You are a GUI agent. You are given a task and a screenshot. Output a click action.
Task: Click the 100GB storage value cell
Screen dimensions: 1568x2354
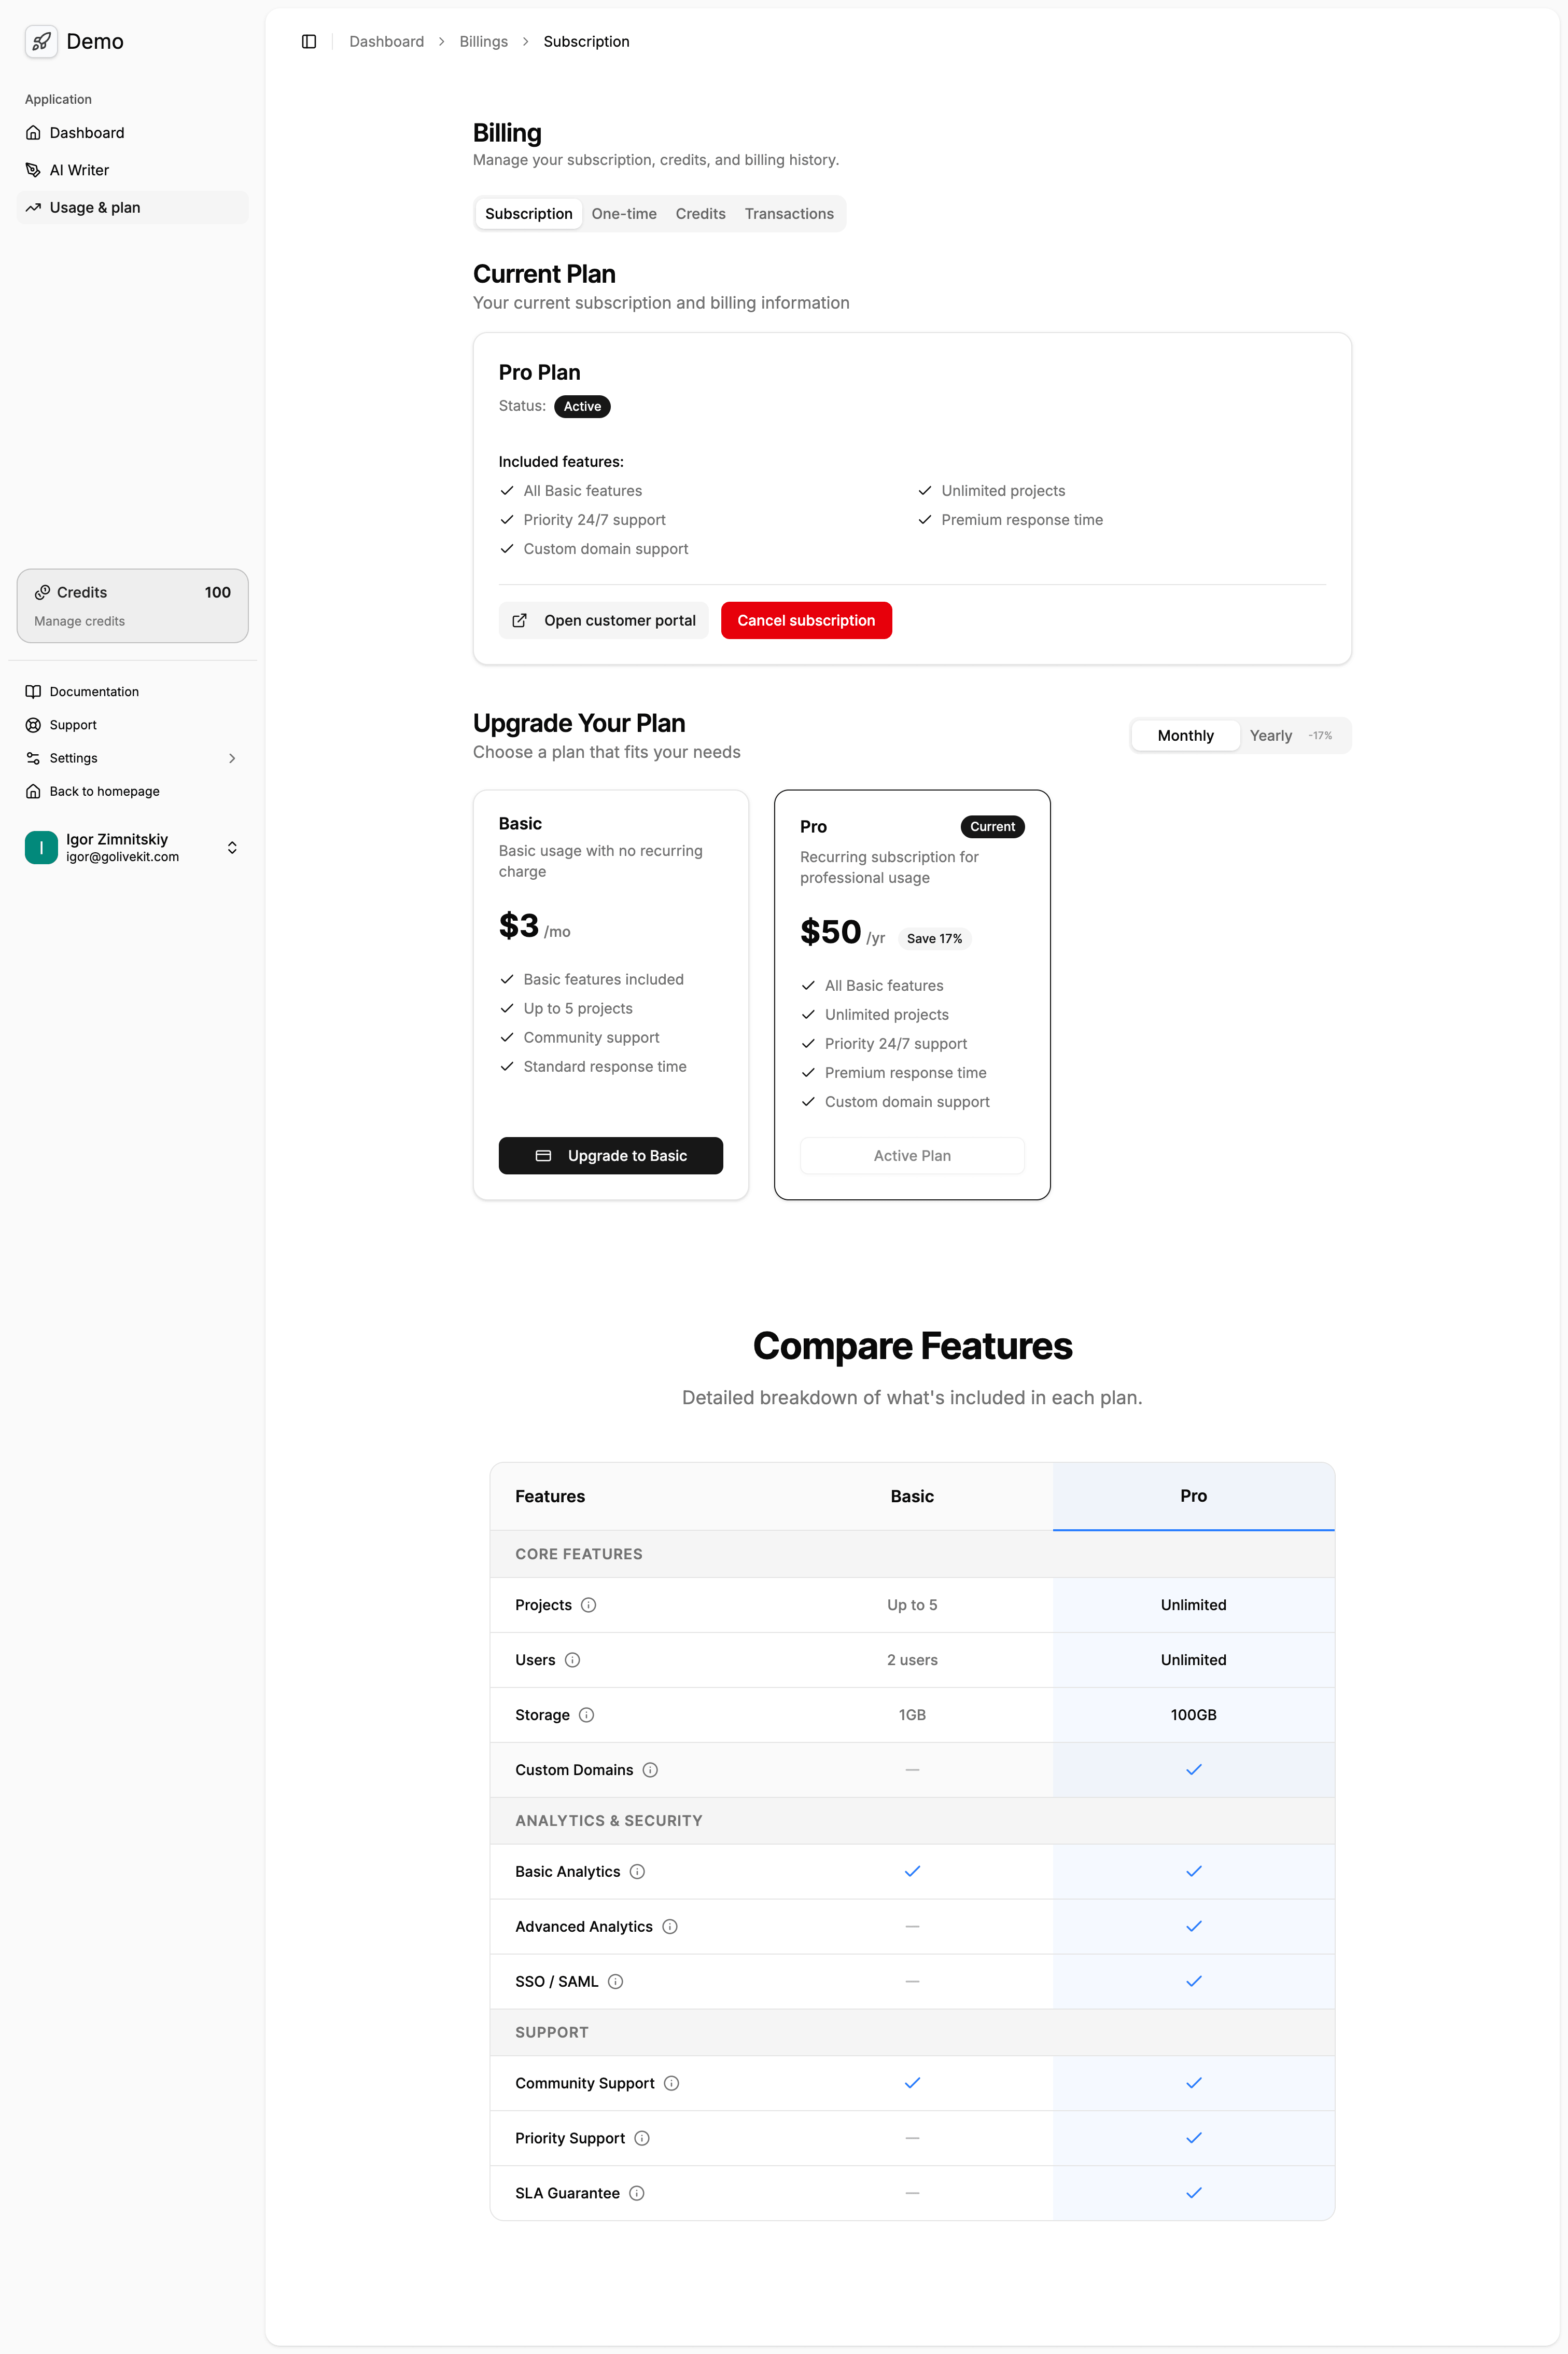pyautogui.click(x=1193, y=1715)
